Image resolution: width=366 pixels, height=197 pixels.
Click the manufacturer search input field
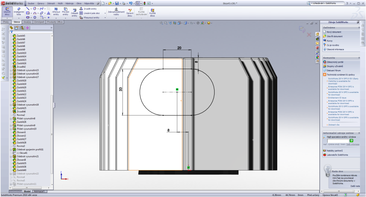tap(338, 141)
